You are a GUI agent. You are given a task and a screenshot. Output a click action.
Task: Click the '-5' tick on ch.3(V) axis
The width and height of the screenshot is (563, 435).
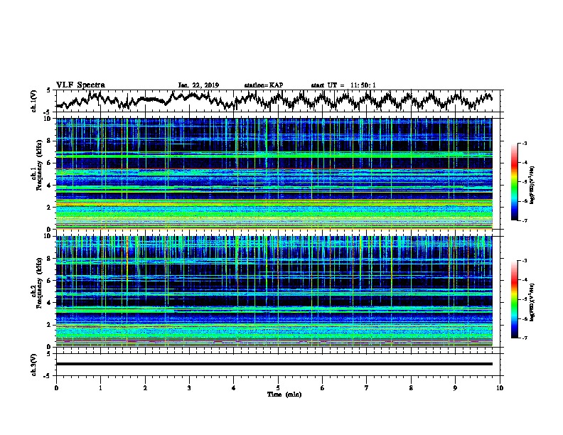coord(48,376)
